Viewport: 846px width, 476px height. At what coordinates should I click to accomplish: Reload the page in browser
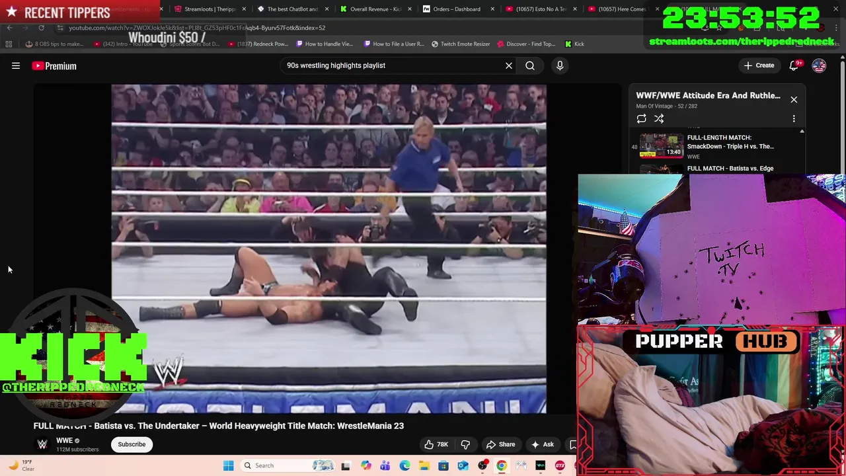click(41, 28)
